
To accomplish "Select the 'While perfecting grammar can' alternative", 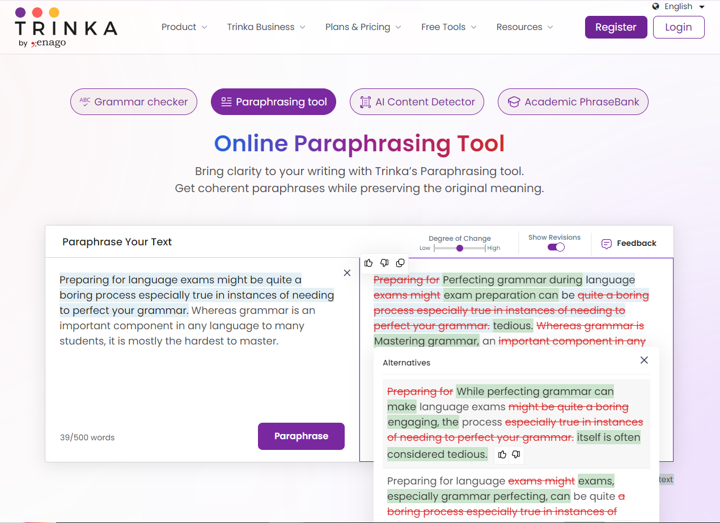I will pyautogui.click(x=516, y=423).
